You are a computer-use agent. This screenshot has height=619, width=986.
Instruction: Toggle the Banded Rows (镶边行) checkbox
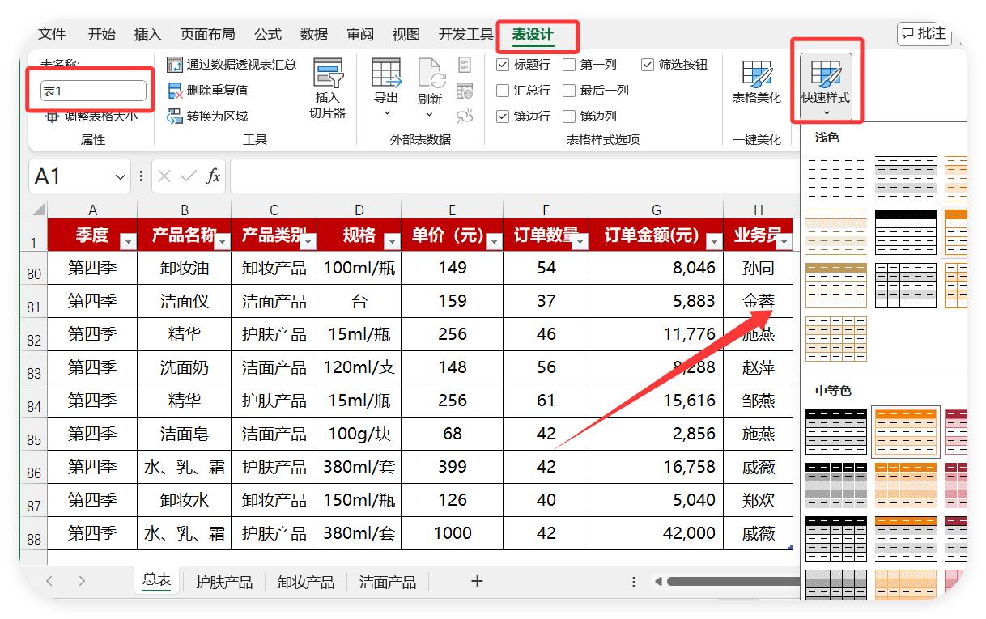tap(503, 117)
